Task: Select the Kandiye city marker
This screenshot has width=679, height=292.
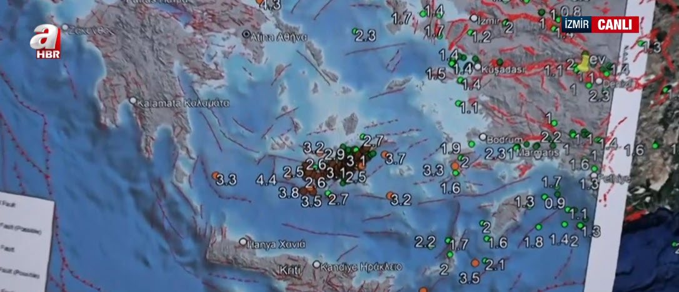Action: click(x=316, y=265)
